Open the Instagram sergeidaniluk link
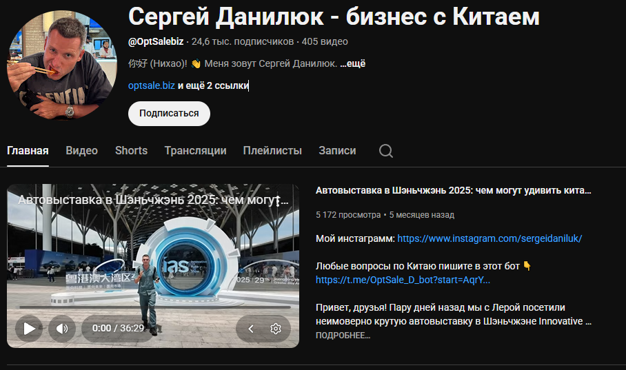This screenshot has width=626, height=370. (489, 238)
